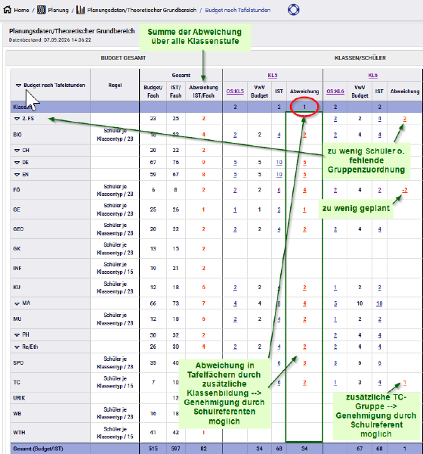The image size is (423, 454).
Task: Click FÖ row KL5 IST value 6
Action: click(279, 190)
